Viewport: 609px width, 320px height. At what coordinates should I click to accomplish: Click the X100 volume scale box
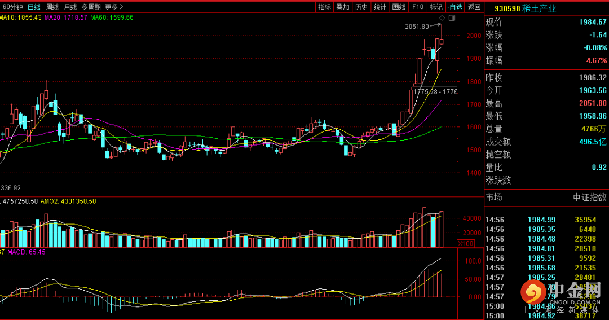point(466,243)
